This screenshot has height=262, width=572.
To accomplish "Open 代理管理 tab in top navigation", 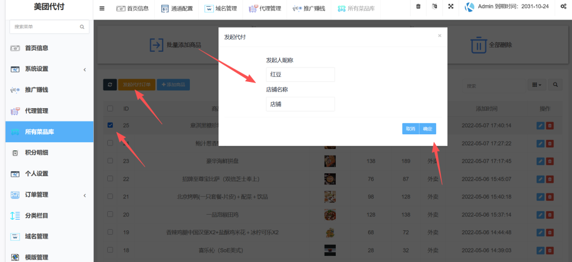I will coord(265,9).
